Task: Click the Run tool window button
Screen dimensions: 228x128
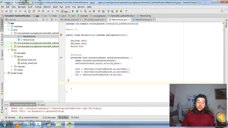Action: click(x=63, y=117)
